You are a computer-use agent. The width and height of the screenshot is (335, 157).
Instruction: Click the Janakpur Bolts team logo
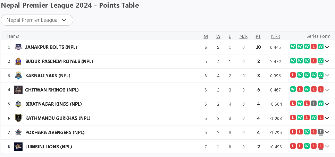(18, 47)
